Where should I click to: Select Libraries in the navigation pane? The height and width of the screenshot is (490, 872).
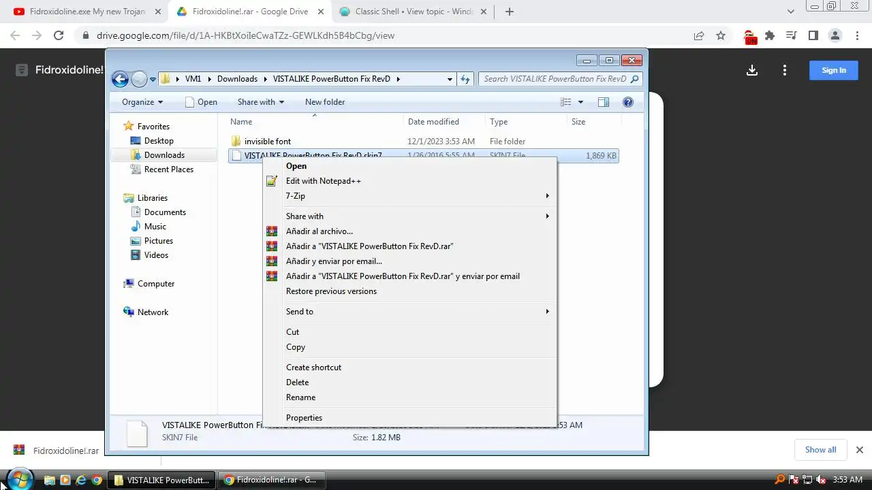point(152,198)
